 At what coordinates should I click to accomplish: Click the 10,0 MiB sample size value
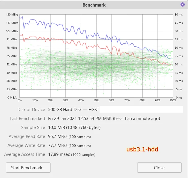click(x=74, y=128)
